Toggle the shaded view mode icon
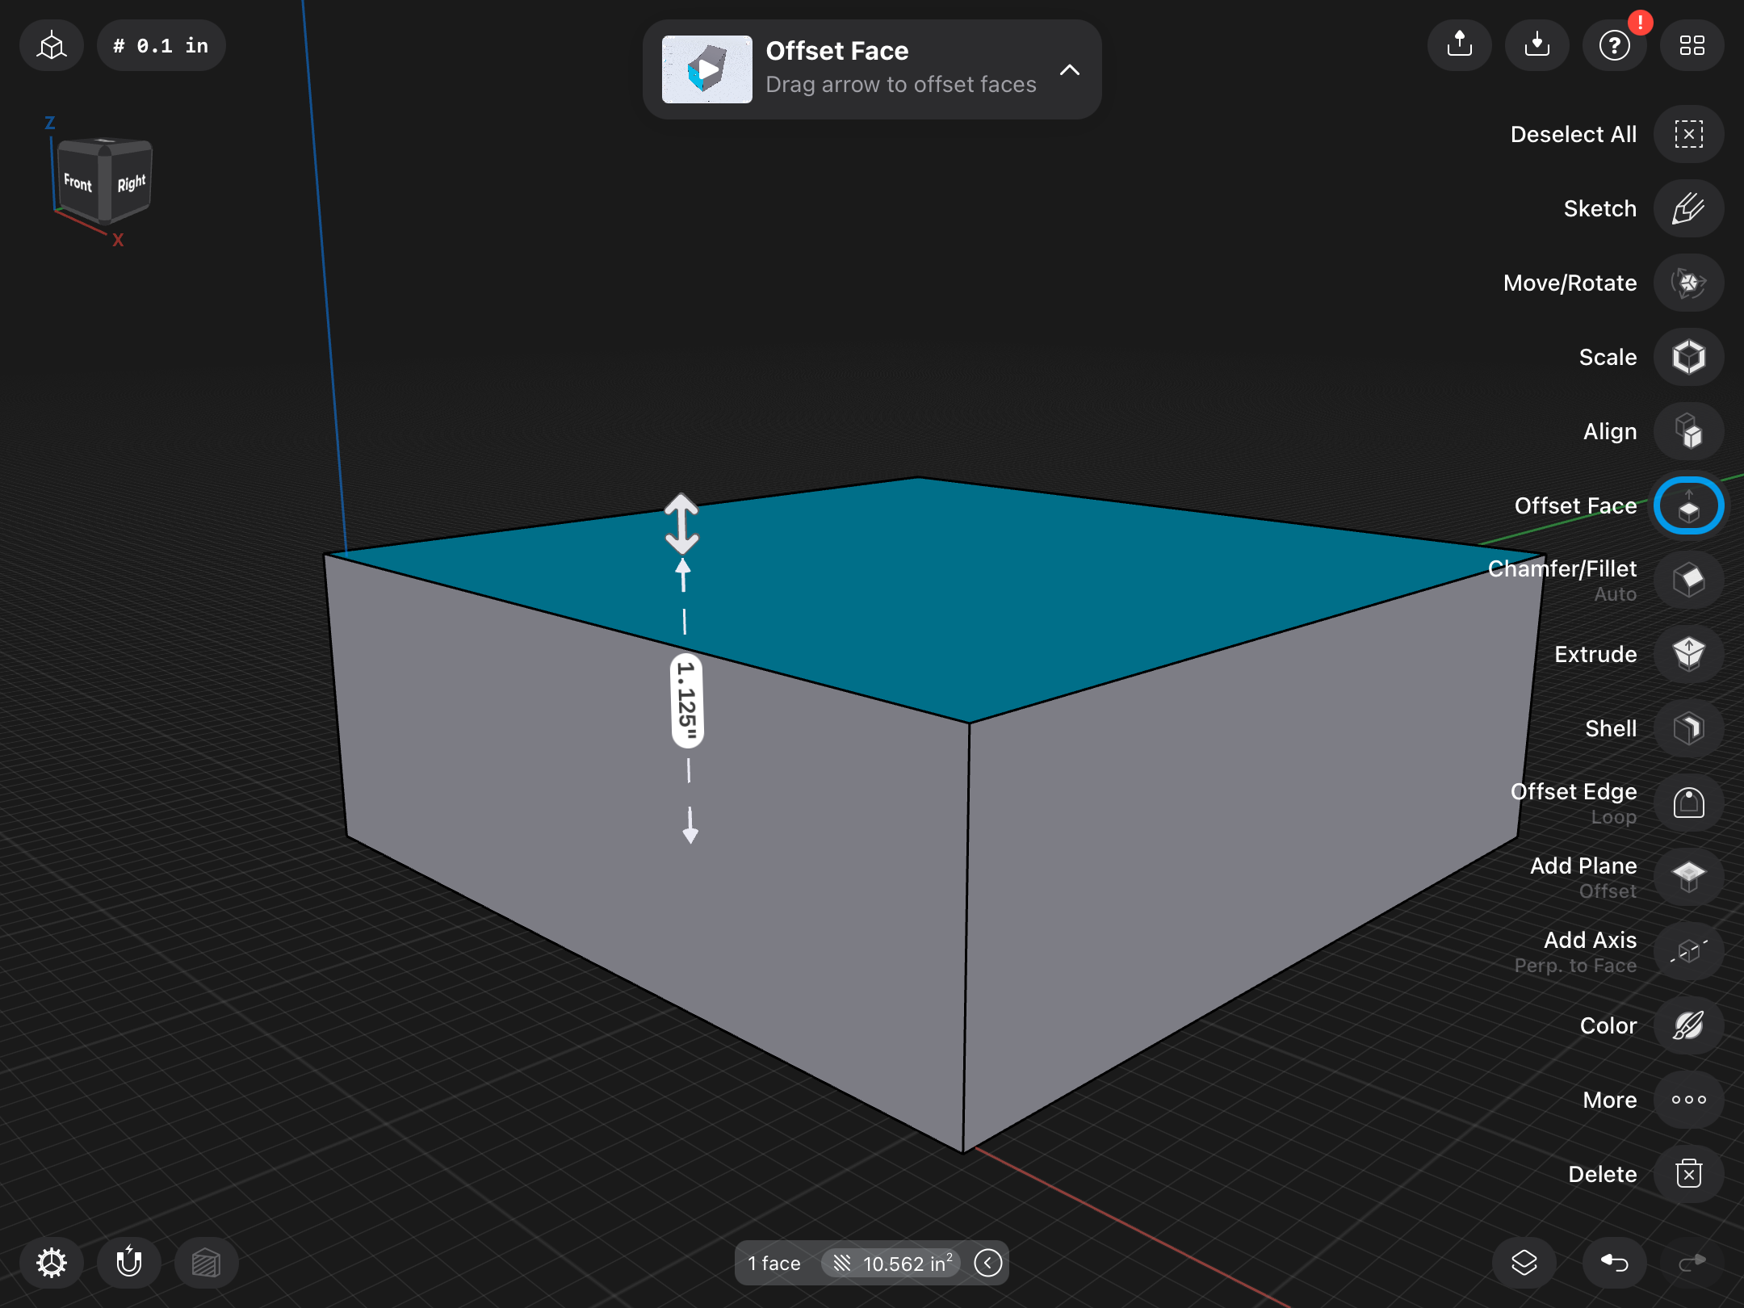 click(x=206, y=1262)
